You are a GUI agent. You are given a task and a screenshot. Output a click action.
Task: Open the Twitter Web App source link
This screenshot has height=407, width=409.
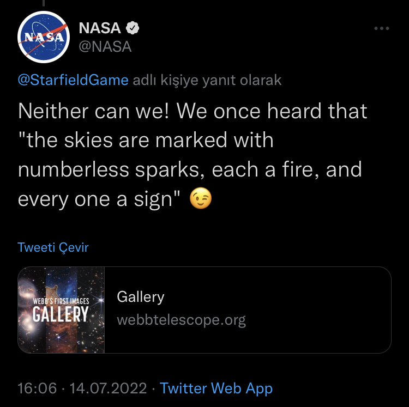pyautogui.click(x=216, y=388)
